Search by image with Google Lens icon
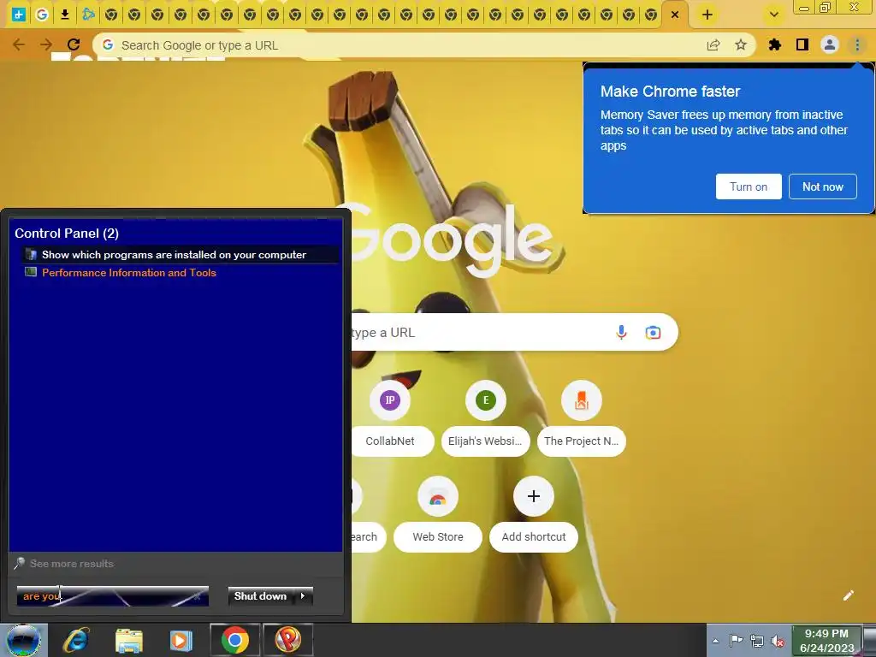The height and width of the screenshot is (657, 876). click(x=653, y=333)
